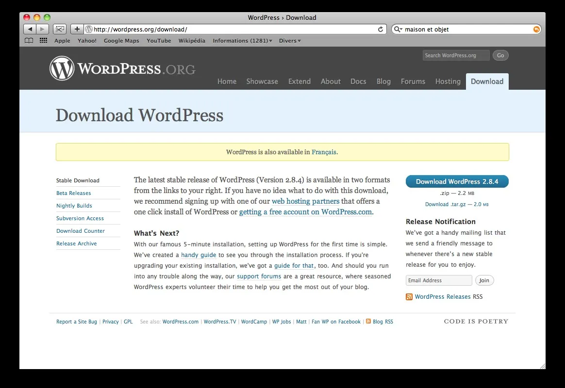This screenshot has width=565, height=388.
Task: Go to the Showcase navigation tab
Action: (262, 81)
